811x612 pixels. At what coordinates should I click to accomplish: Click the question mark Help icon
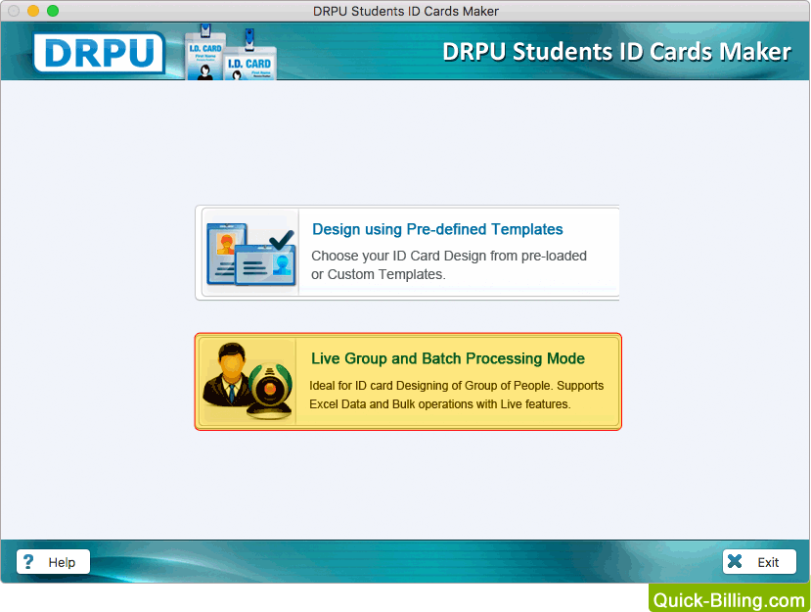point(28,562)
